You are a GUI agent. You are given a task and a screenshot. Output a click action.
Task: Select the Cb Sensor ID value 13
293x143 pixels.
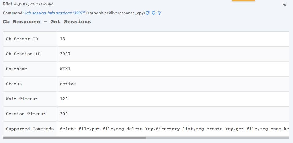coord(63,39)
